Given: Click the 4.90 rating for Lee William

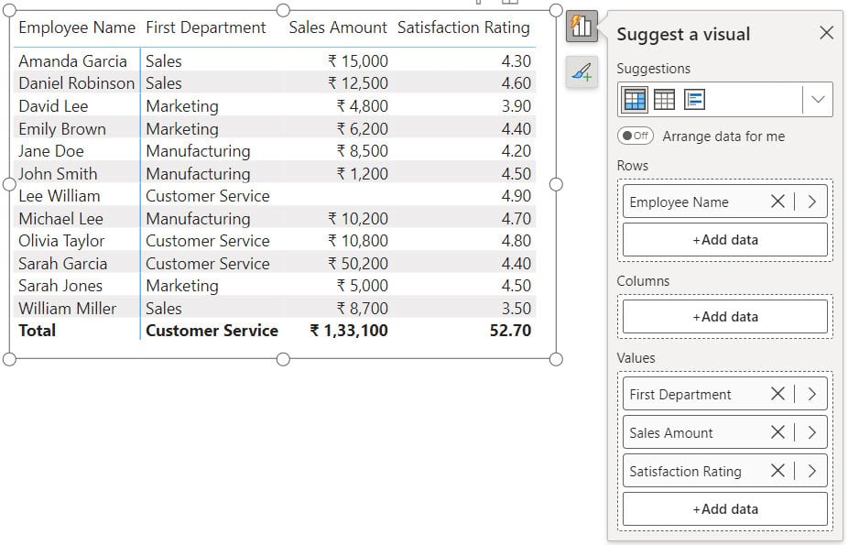Looking at the screenshot, I should 516,196.
